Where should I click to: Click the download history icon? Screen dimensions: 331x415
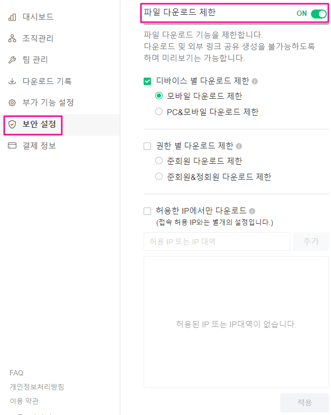[x=12, y=81]
